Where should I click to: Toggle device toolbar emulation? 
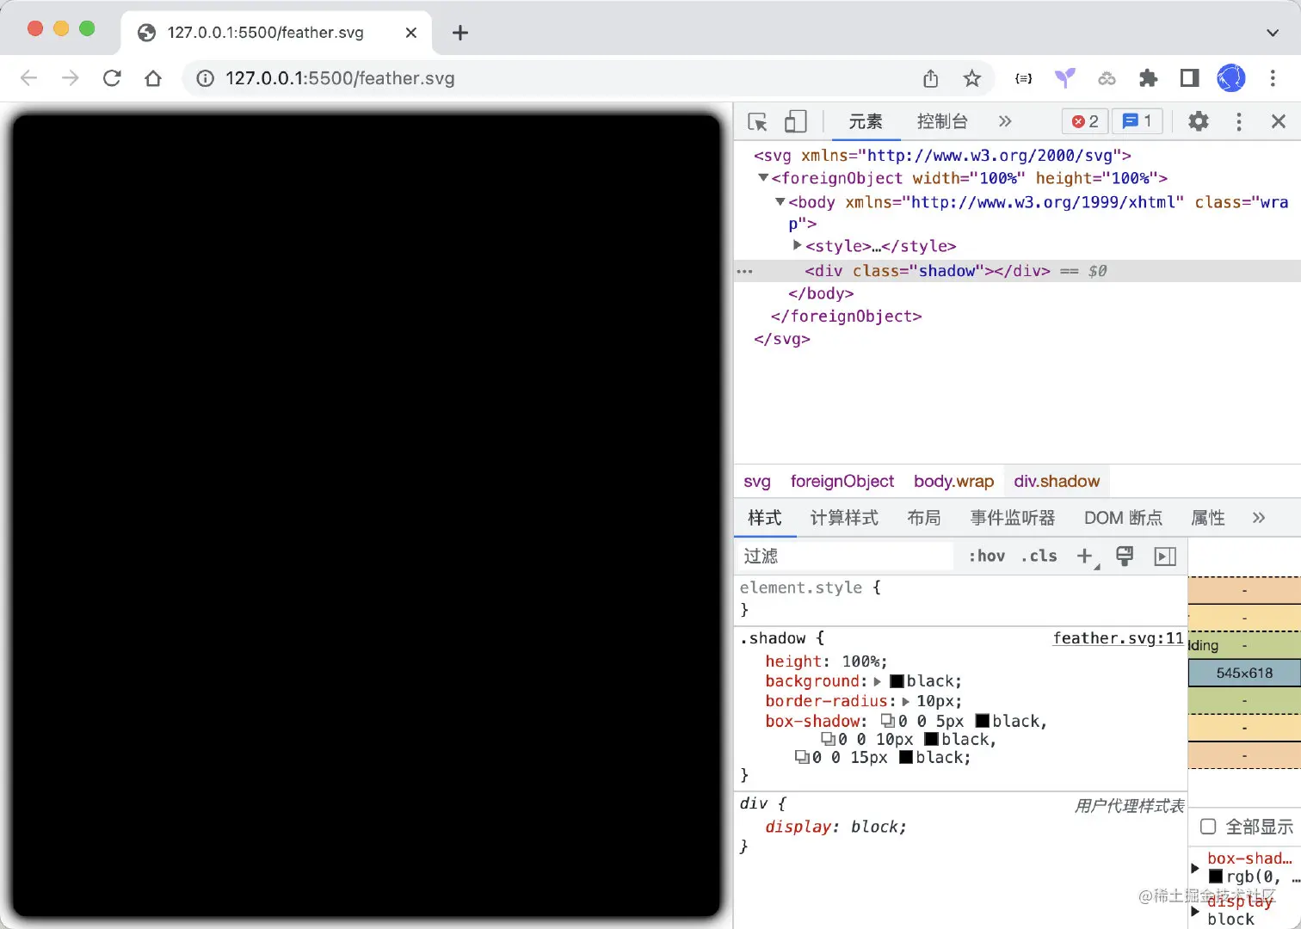pyautogui.click(x=796, y=121)
